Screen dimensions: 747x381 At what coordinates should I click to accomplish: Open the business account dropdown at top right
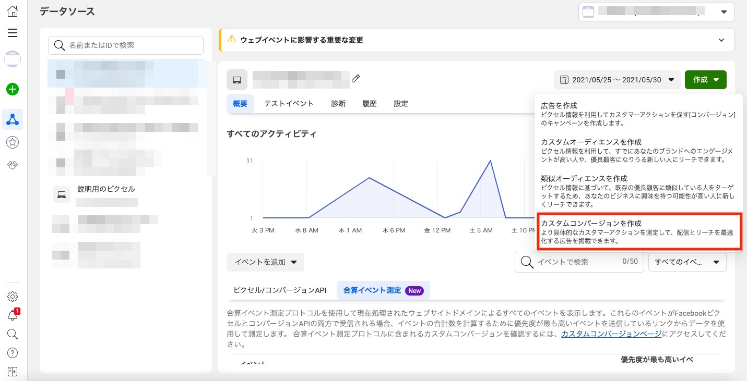click(657, 12)
